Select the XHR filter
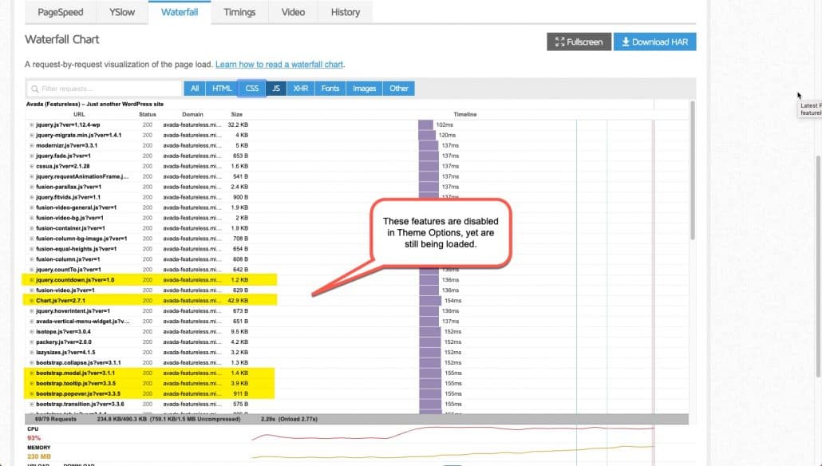This screenshot has width=822, height=466. coord(301,88)
